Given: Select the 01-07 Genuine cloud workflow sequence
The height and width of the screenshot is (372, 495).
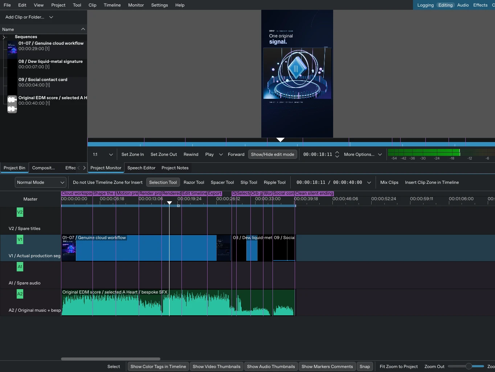Looking at the screenshot, I should 51,46.
